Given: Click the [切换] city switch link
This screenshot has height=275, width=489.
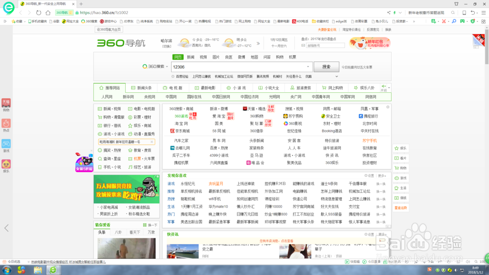Looking at the screenshot, I should point(167,46).
